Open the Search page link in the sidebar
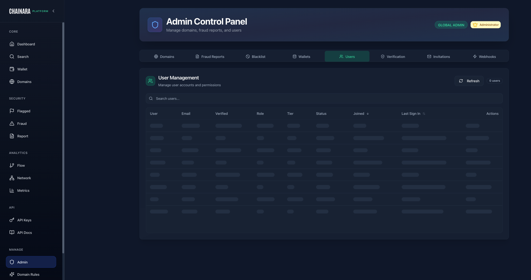The image size is (531, 280). click(x=31, y=56)
